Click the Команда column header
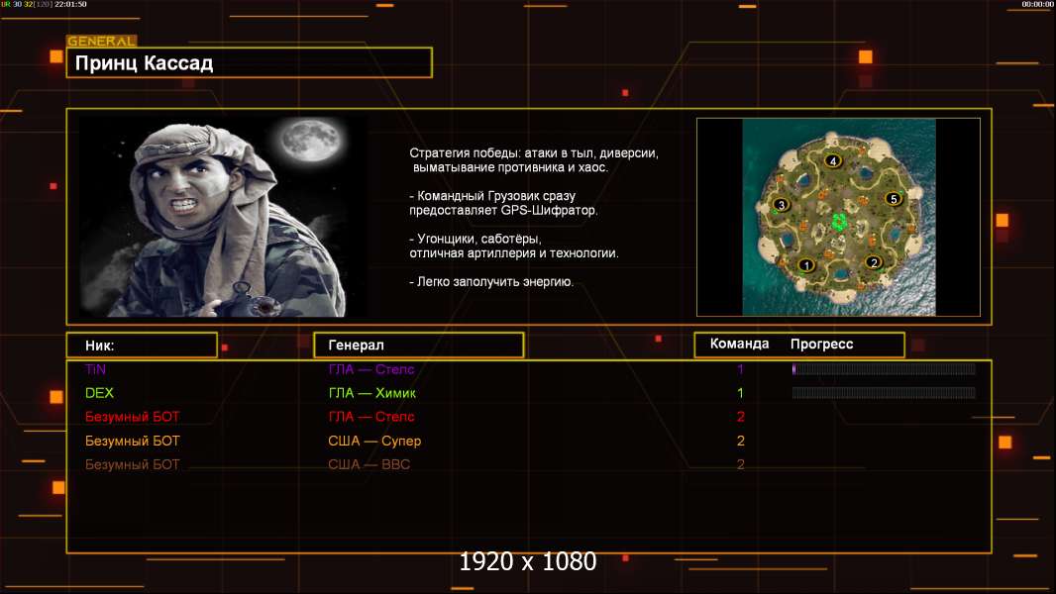The image size is (1056, 594). 739,345
